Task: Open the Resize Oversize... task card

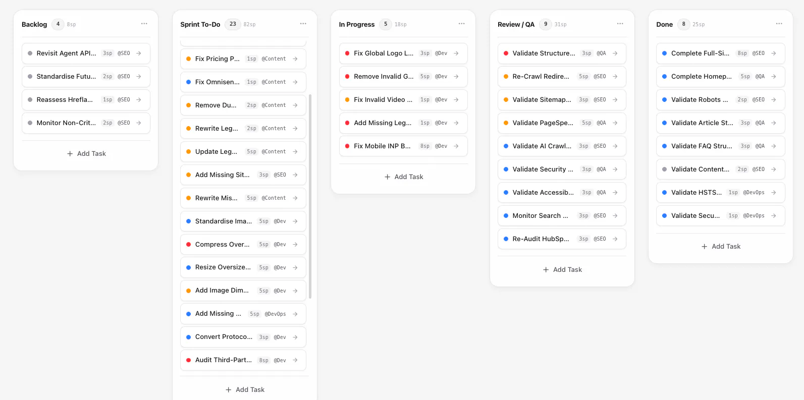Action: pos(243,268)
